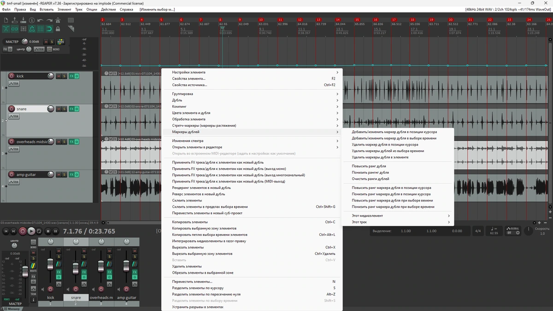553x311 pixels.
Task: Toggle envelope points move with items icon
Action: [32, 29]
